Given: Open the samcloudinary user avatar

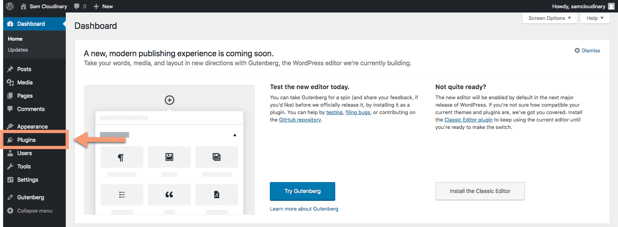Looking at the screenshot, I should (x=611, y=6).
